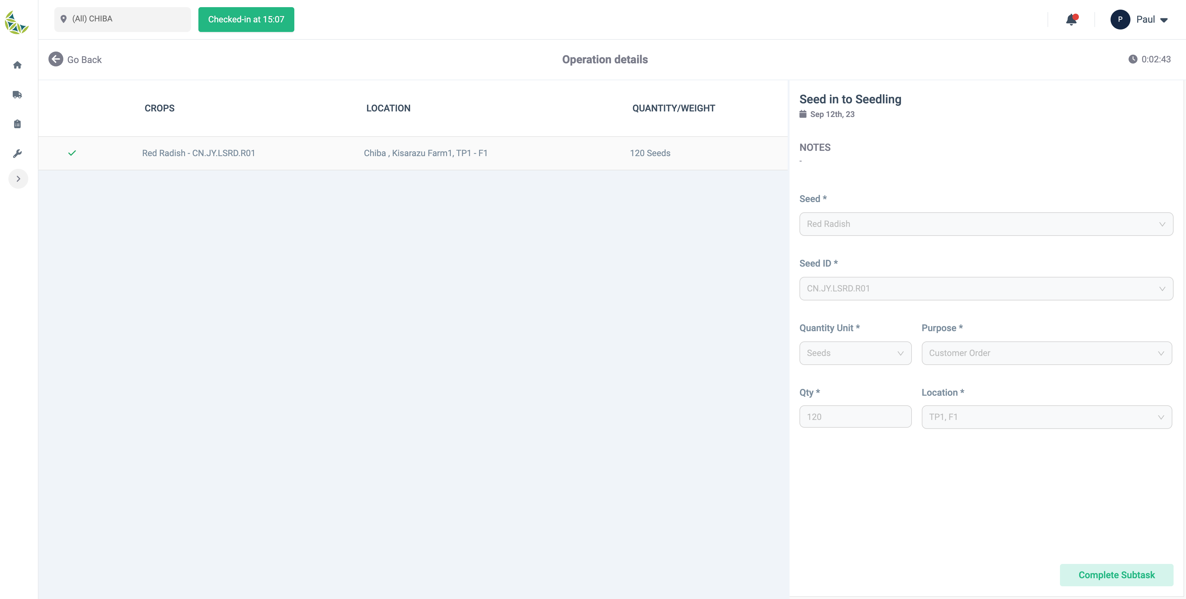The image size is (1186, 599).
Task: Click the Chiba, Kisarazu Farm1 location cell
Action: click(x=425, y=153)
